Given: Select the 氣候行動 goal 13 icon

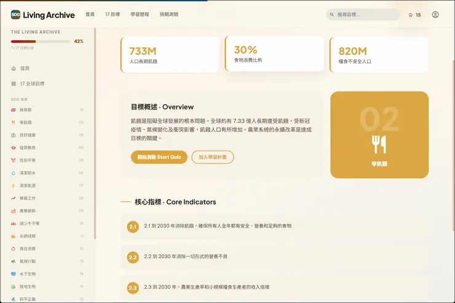Looking at the screenshot, I should point(14,261).
